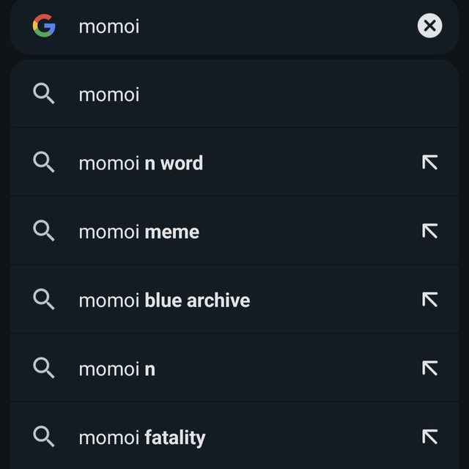Click magnifier icon next to 'momoi meme'

tap(44, 231)
